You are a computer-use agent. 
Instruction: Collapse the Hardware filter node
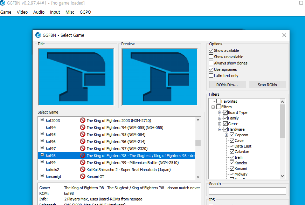click(220, 129)
